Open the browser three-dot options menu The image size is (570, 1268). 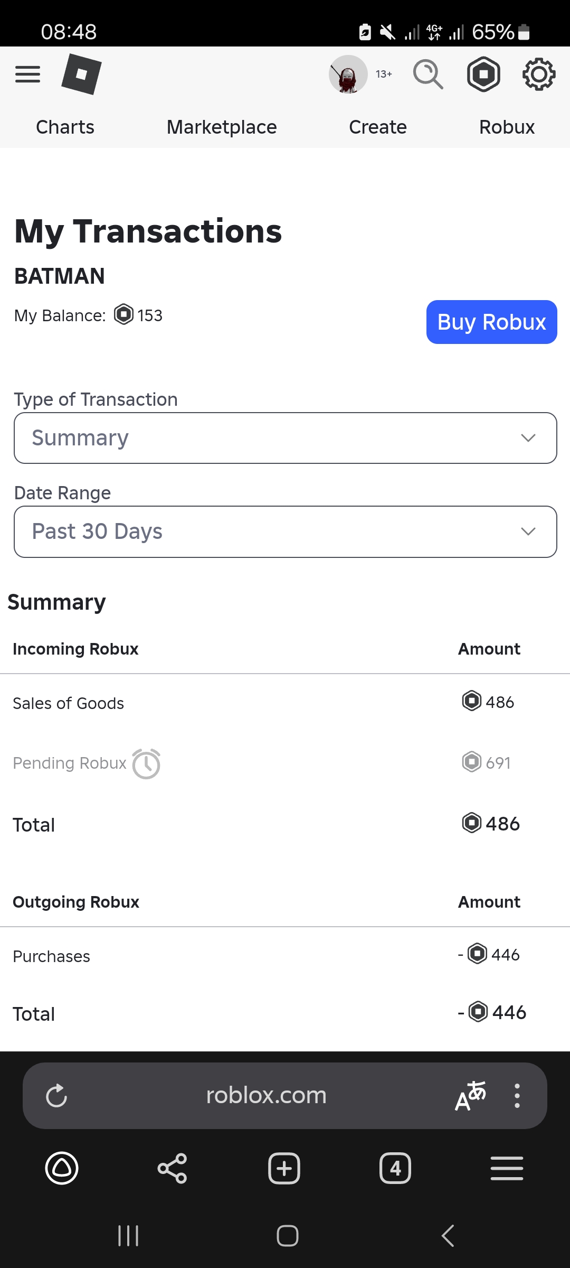click(x=517, y=1096)
